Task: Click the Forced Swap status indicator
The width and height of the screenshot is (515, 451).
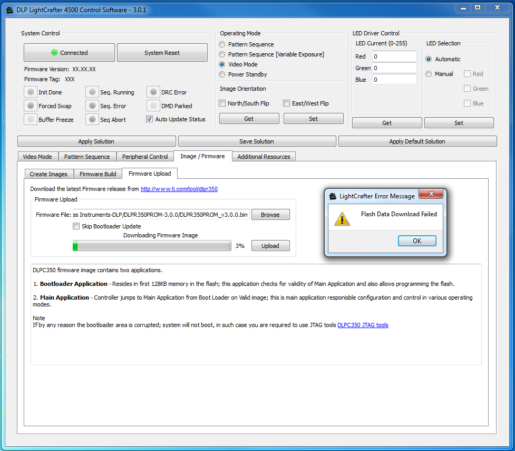Action: pos(31,106)
